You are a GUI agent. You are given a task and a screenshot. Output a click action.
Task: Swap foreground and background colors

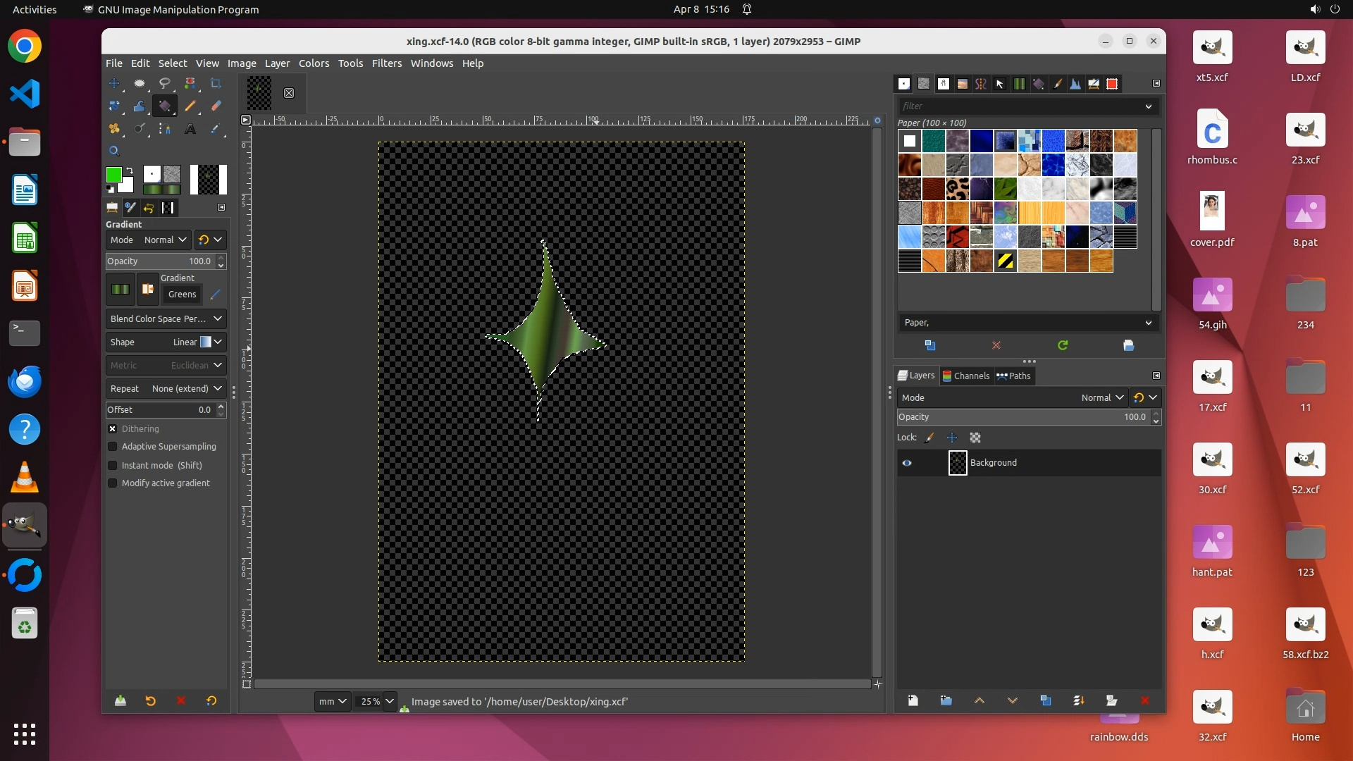click(130, 171)
